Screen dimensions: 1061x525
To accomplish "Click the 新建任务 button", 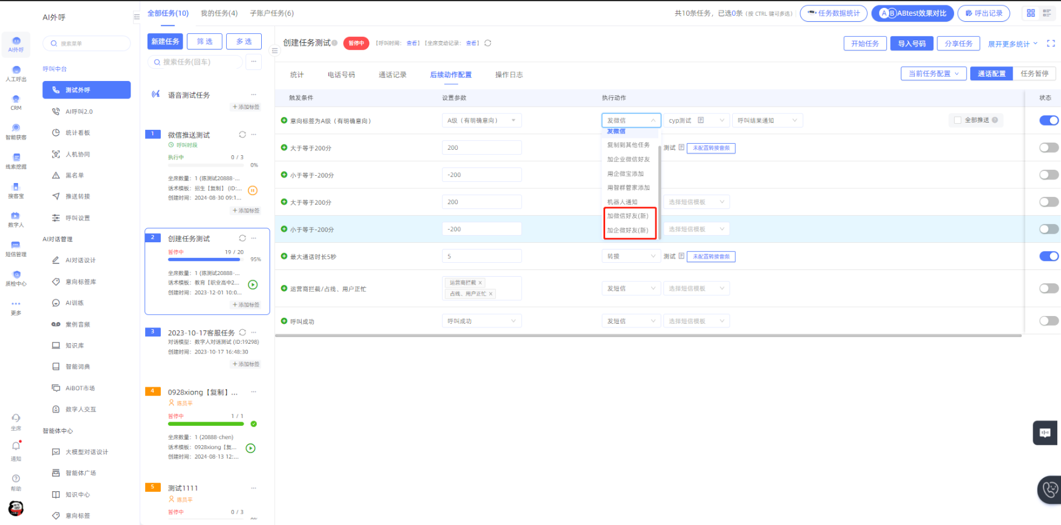I will coord(165,42).
